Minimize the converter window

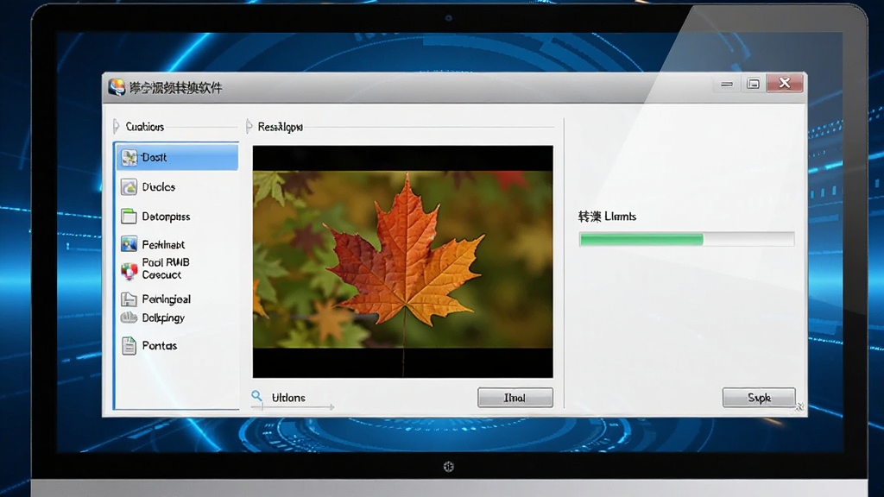click(x=727, y=84)
